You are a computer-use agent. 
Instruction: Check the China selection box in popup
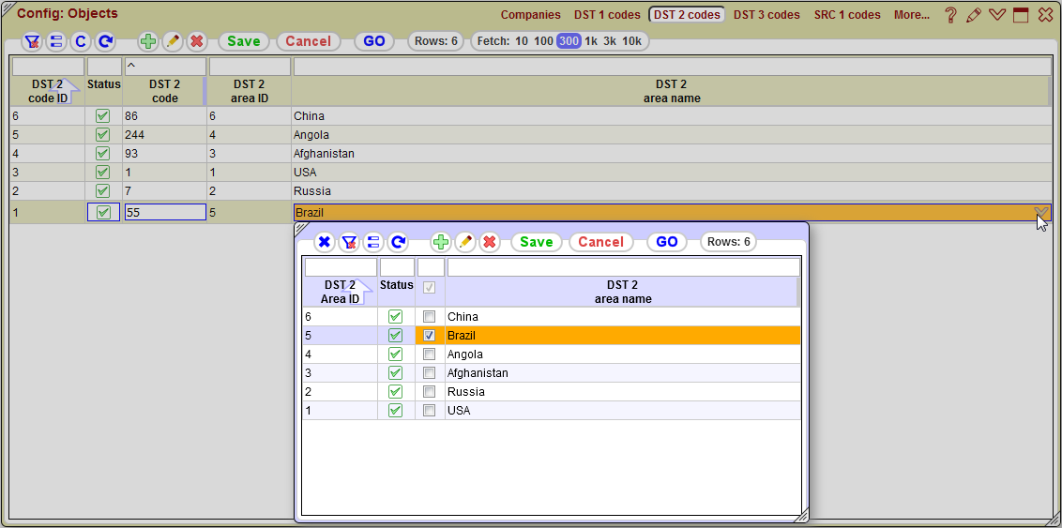pos(429,316)
